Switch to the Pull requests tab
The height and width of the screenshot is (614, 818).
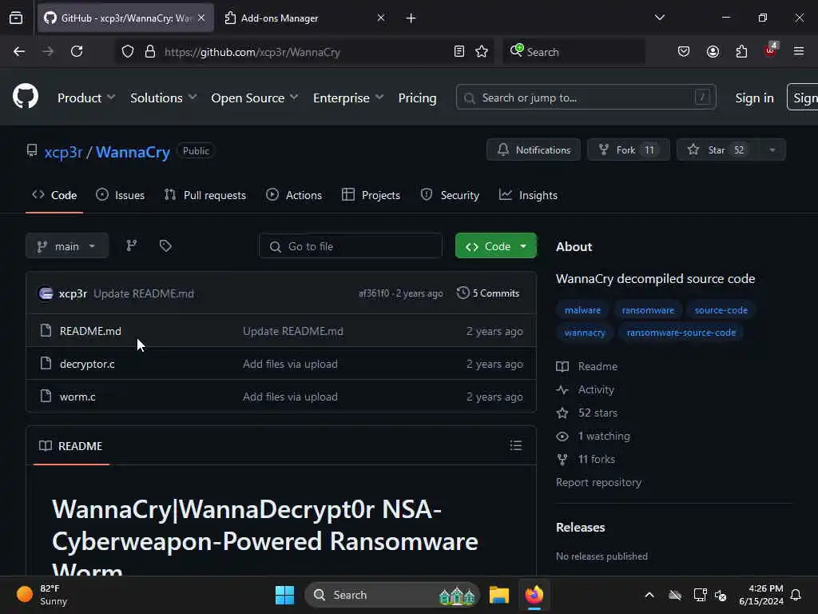click(x=205, y=195)
